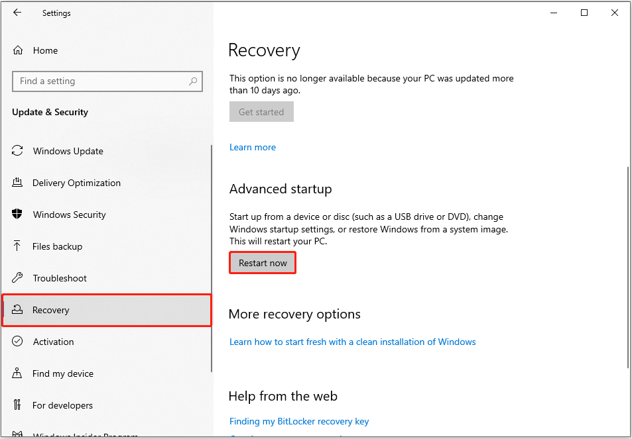This screenshot has width=632, height=439.
Task: Click the Troubleshoot wrench icon
Action: click(17, 278)
